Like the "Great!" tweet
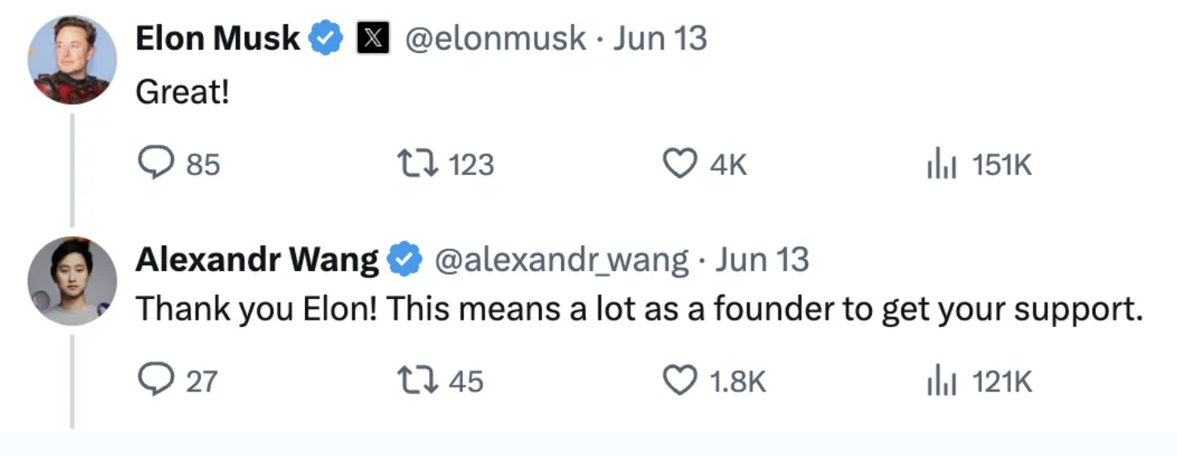1177x456 pixels. (x=679, y=165)
